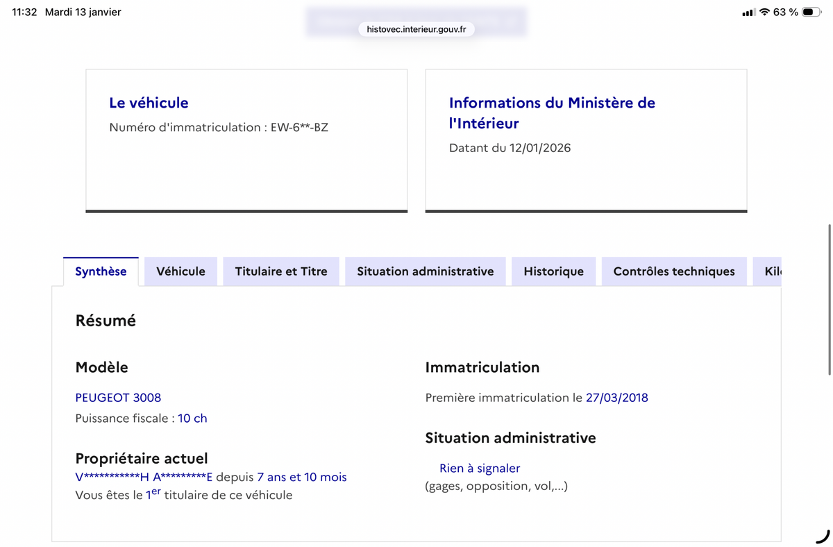Click the Le véhicule card title
Viewport: 833px width, 547px height.
(x=149, y=103)
